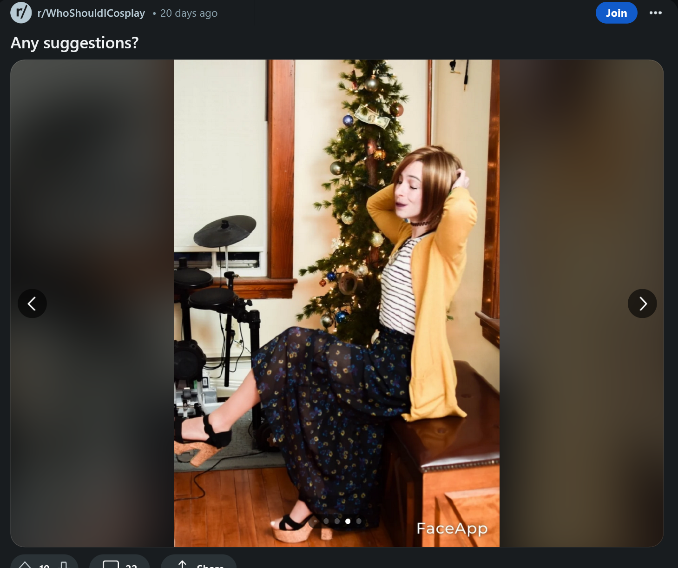Advance to the next gallery image
The width and height of the screenshot is (678, 568).
[642, 304]
